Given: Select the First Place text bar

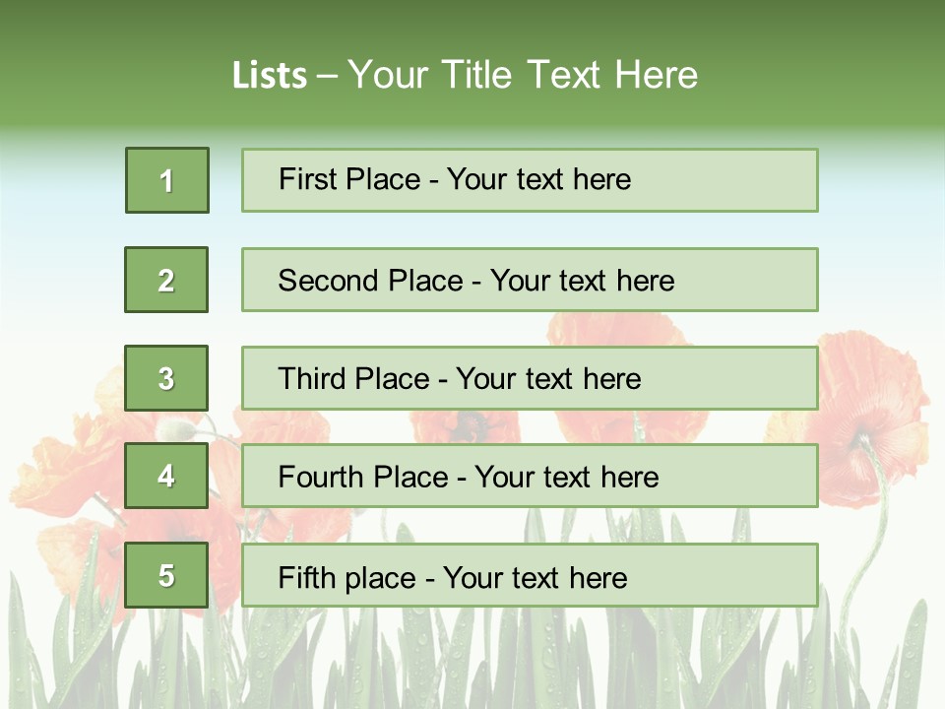Looking at the screenshot, I should pyautogui.click(x=530, y=180).
